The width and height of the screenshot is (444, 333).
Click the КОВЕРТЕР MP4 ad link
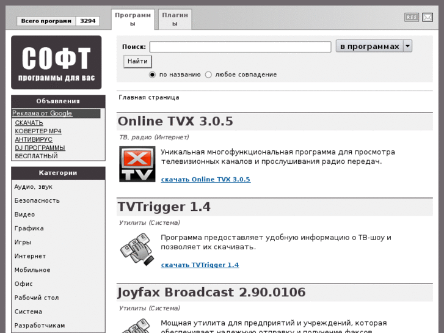38,131
